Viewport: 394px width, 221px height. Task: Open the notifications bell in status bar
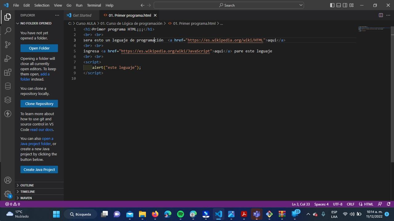coord(388,204)
